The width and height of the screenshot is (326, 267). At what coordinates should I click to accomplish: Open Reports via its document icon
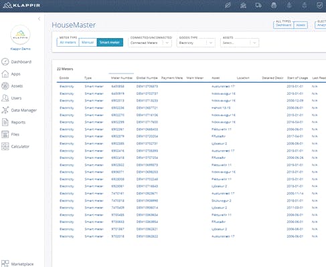tap(5, 122)
